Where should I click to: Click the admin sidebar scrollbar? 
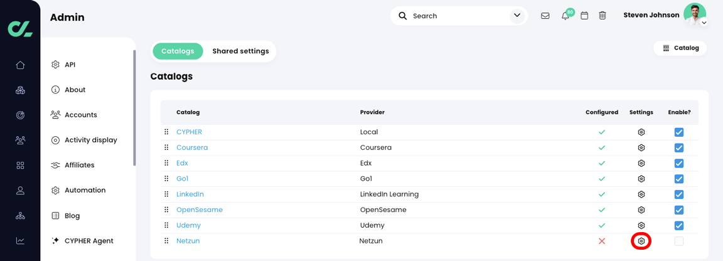134,107
